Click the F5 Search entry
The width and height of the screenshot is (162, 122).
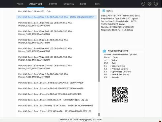(111, 78)
